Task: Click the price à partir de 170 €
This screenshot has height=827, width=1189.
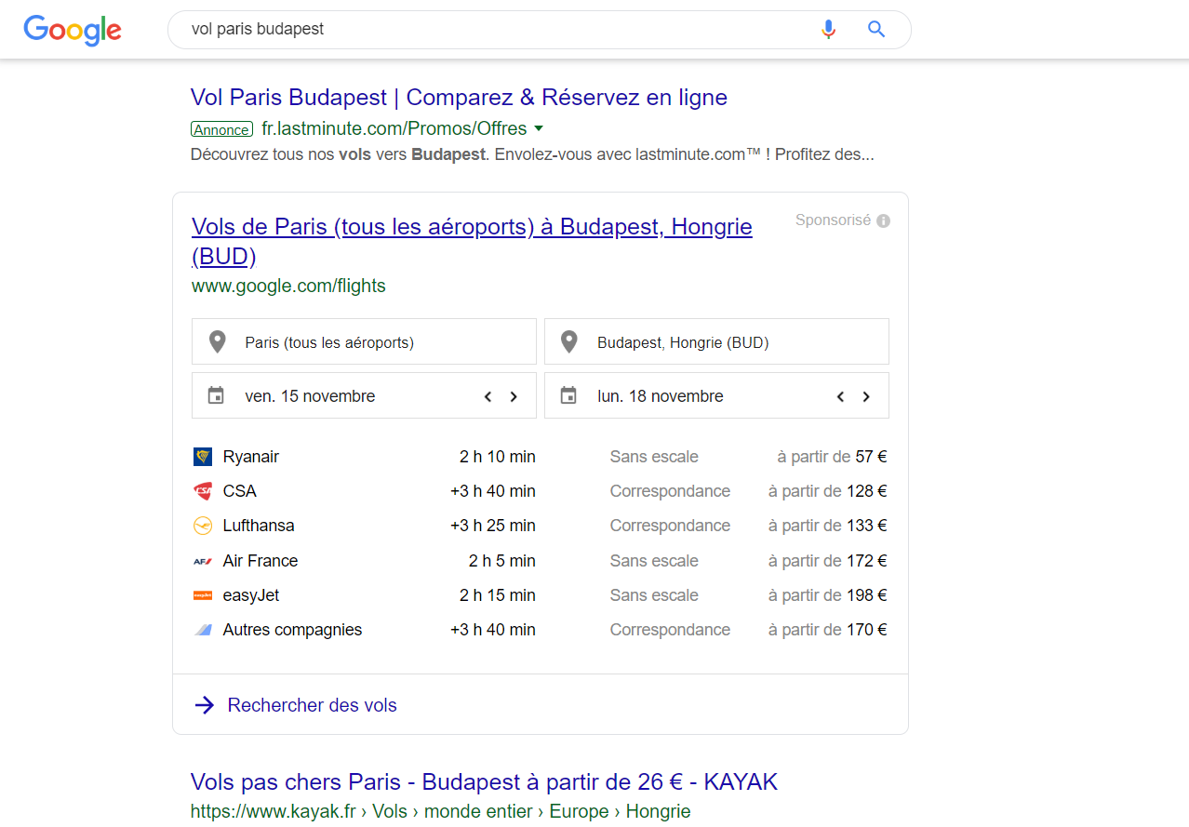Action: pos(828,630)
